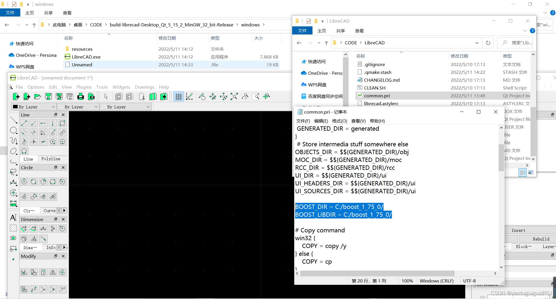Select the 2-point Line tool in Line panel
The height and width of the screenshot is (299, 556).
[x=24, y=123]
